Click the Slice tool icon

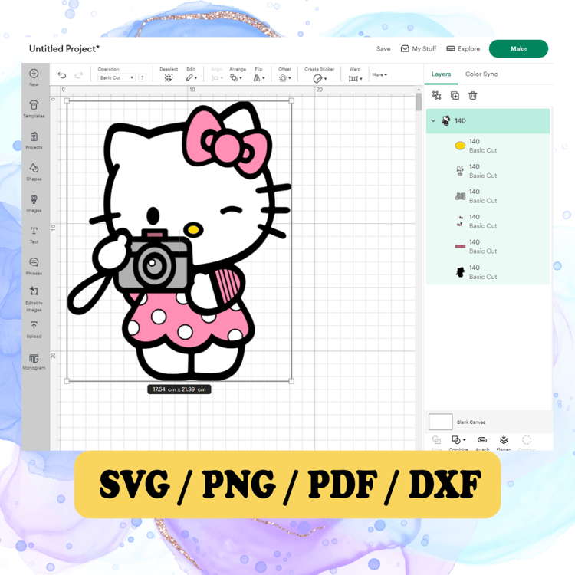436,440
